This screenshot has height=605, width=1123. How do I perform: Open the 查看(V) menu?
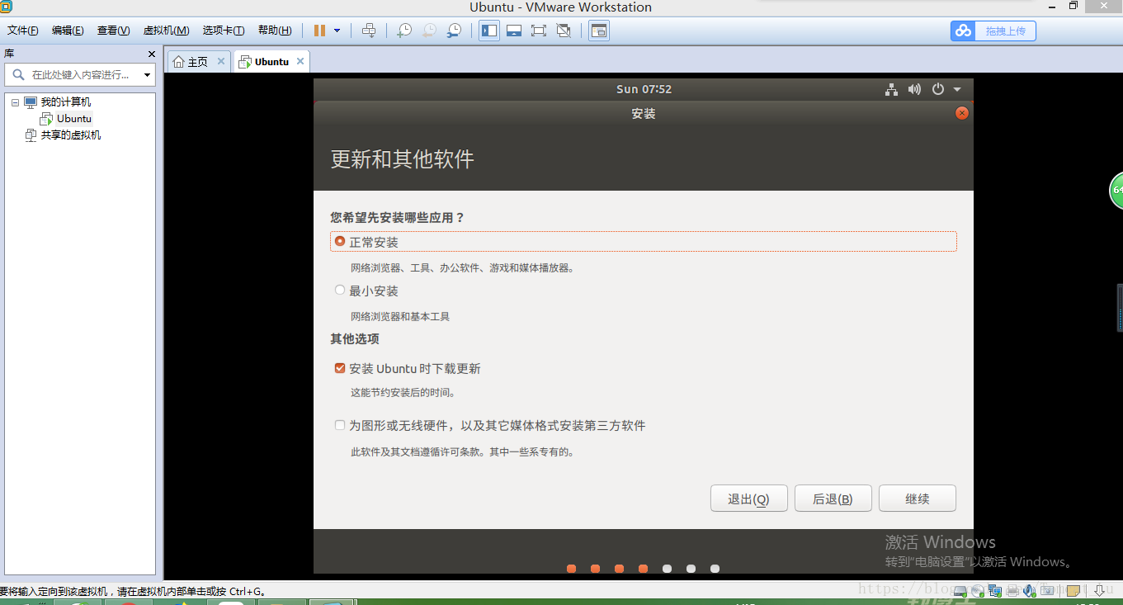tap(113, 31)
